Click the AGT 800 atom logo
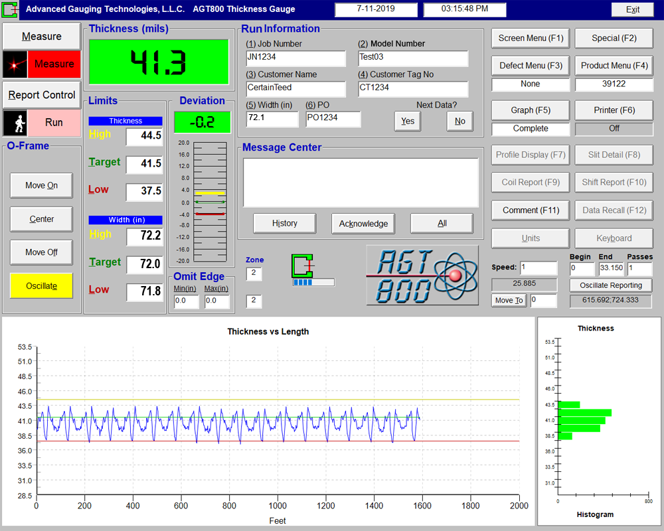This screenshot has width=664, height=531. pyautogui.click(x=422, y=275)
